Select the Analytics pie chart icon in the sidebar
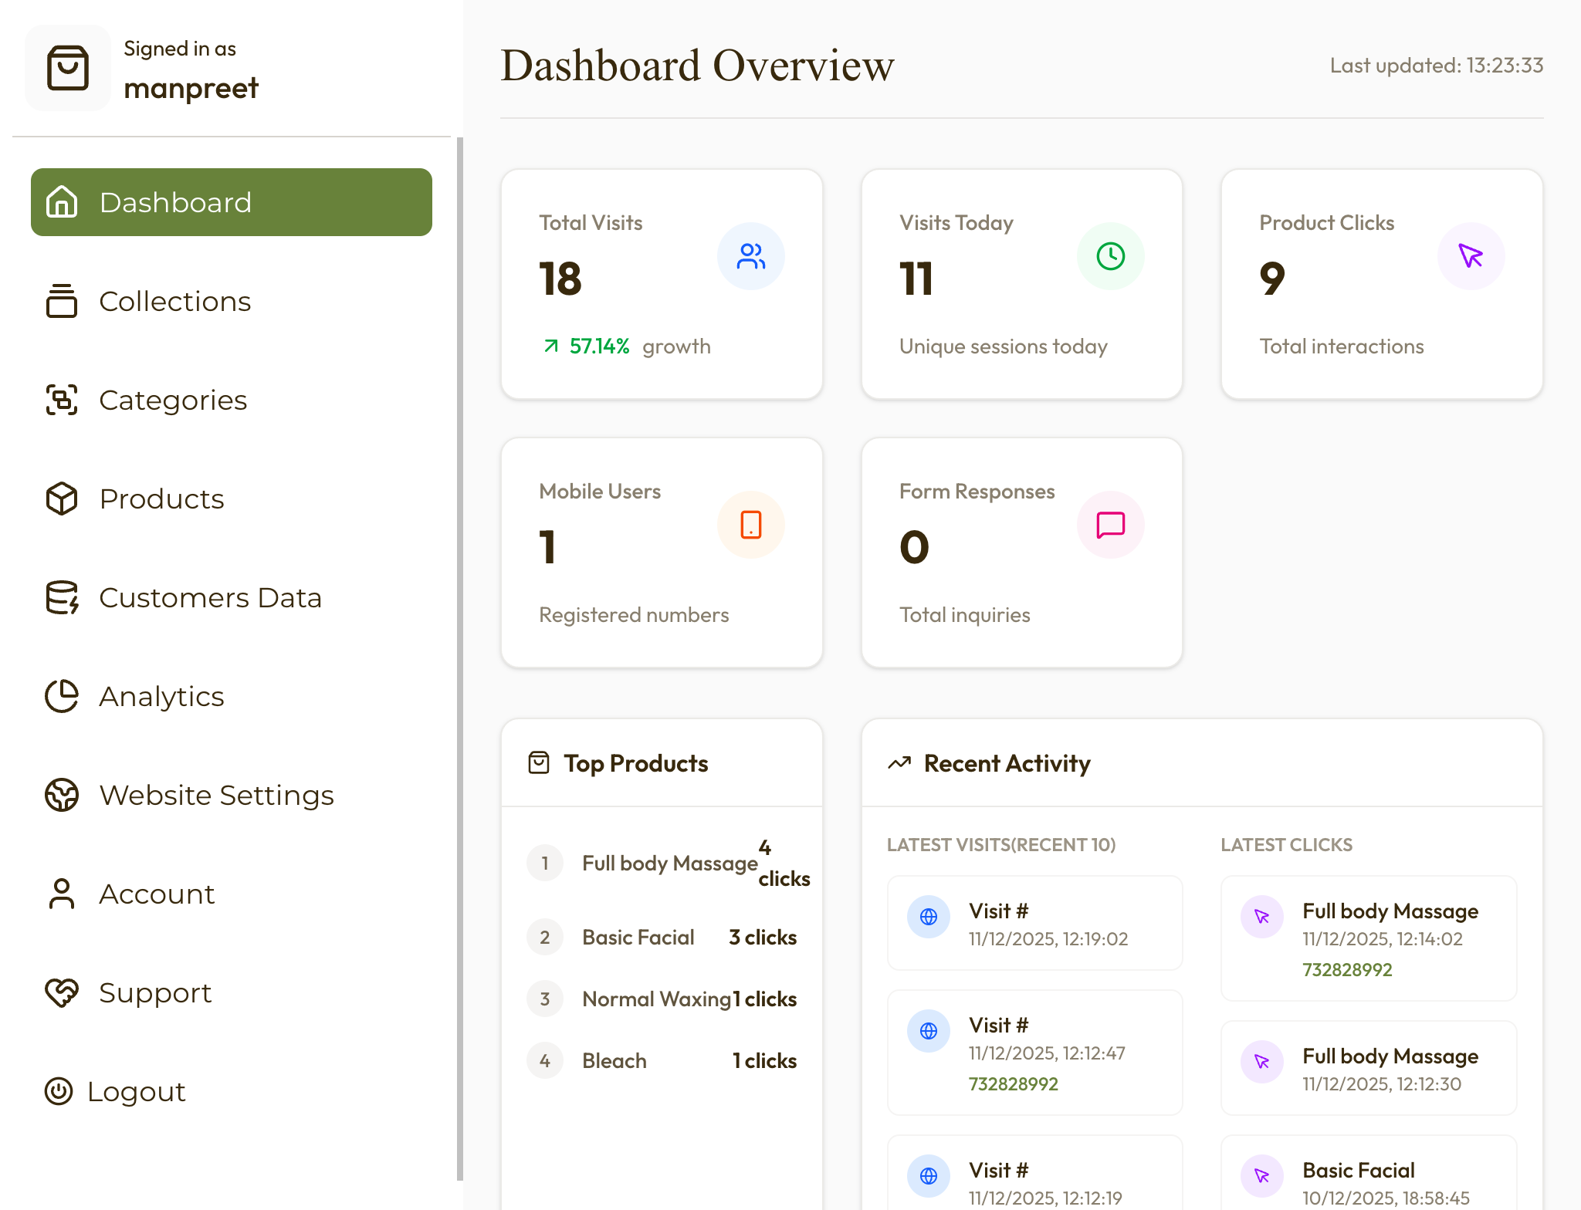Viewport: 1581px width, 1210px height. (62, 696)
